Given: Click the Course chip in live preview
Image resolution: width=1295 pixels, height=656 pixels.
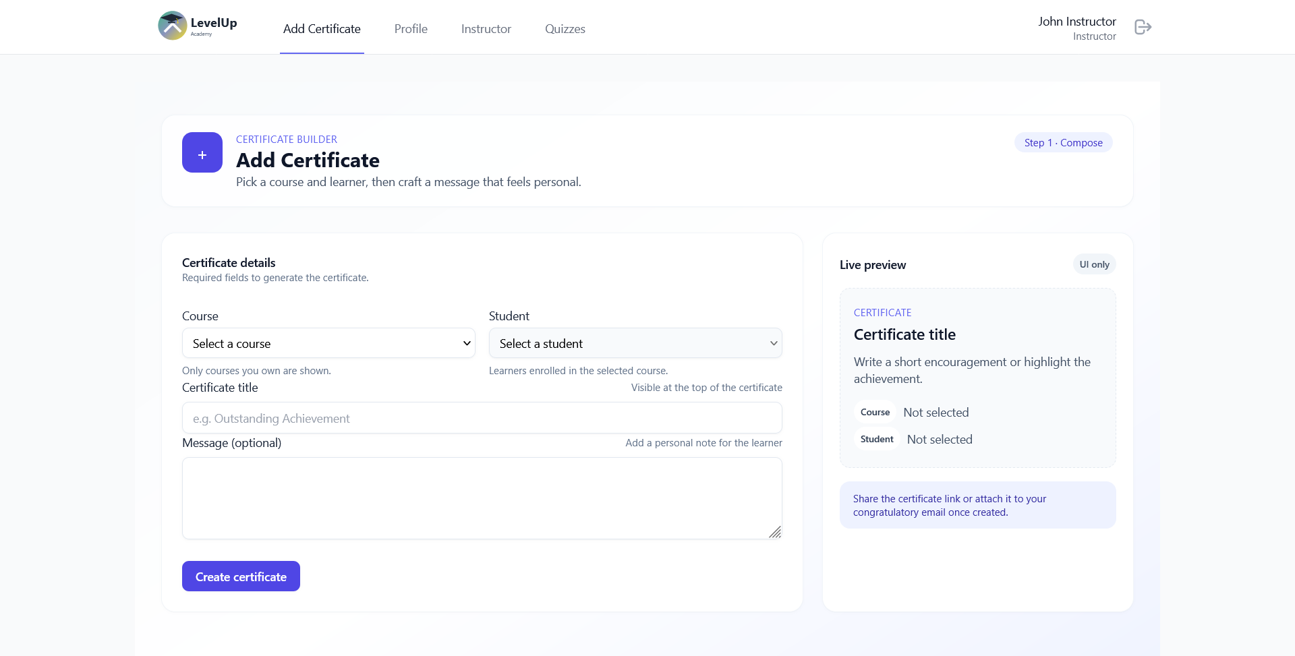Looking at the screenshot, I should [x=875, y=412].
